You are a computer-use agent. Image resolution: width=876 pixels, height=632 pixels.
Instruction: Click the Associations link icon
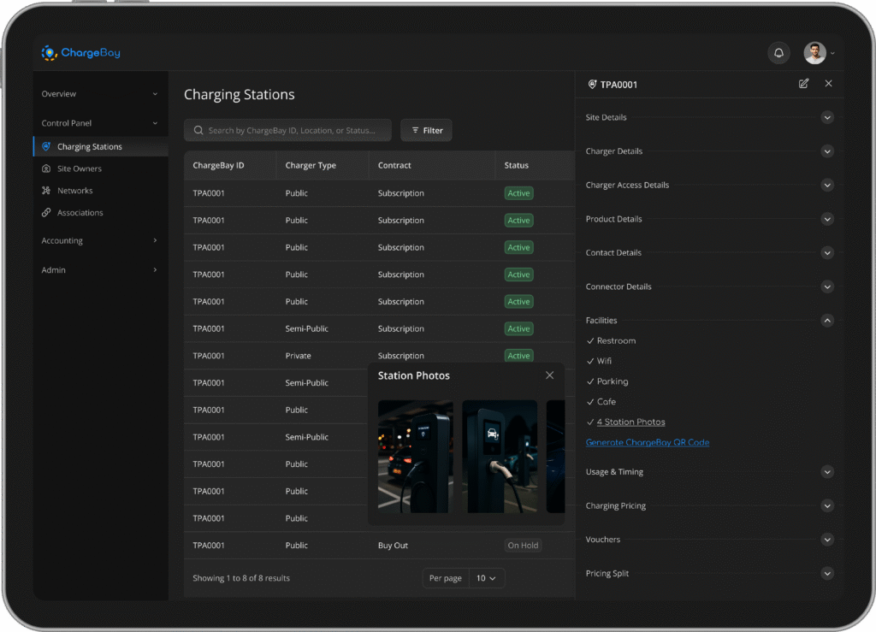(46, 213)
